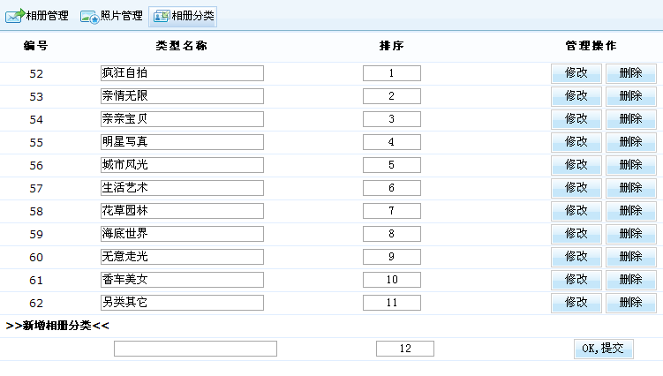Viewport: 663px width, 376px height.
Task: Click sort order field for 无意走光
Action: pyautogui.click(x=392, y=257)
